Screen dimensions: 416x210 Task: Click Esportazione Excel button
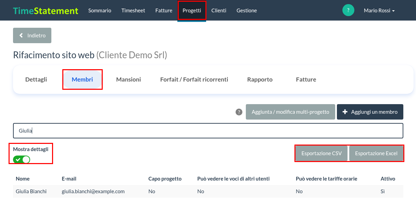click(376, 153)
